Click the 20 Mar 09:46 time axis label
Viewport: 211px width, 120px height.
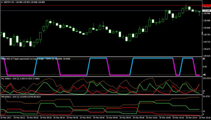point(99,118)
